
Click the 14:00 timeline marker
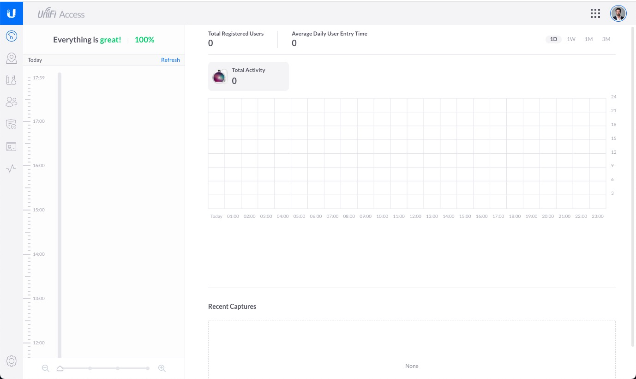tap(39, 254)
